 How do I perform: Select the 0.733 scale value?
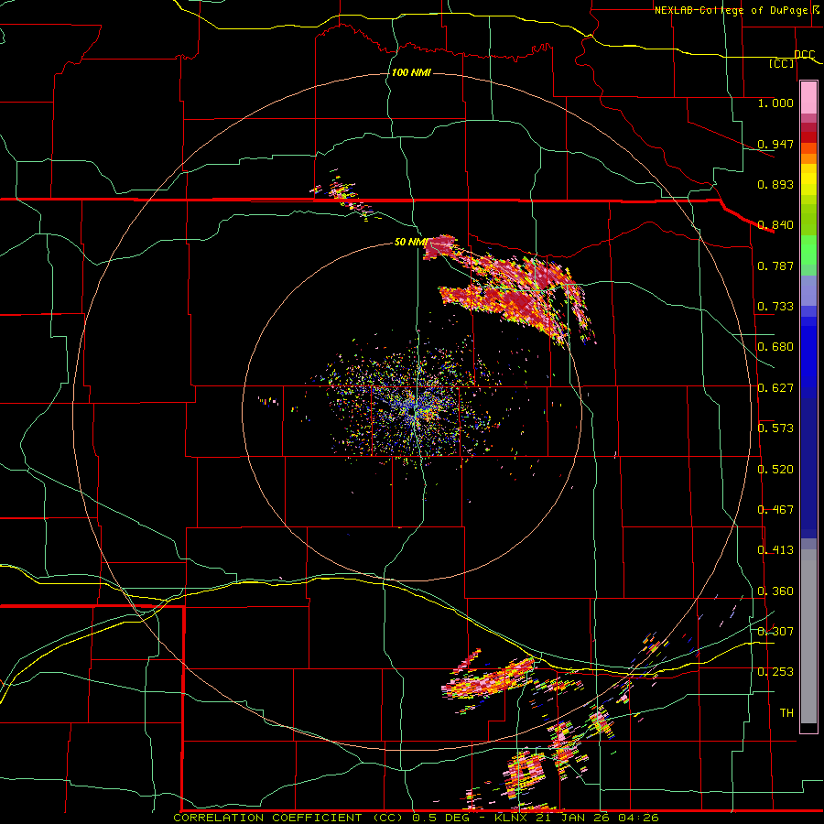pyautogui.click(x=775, y=307)
